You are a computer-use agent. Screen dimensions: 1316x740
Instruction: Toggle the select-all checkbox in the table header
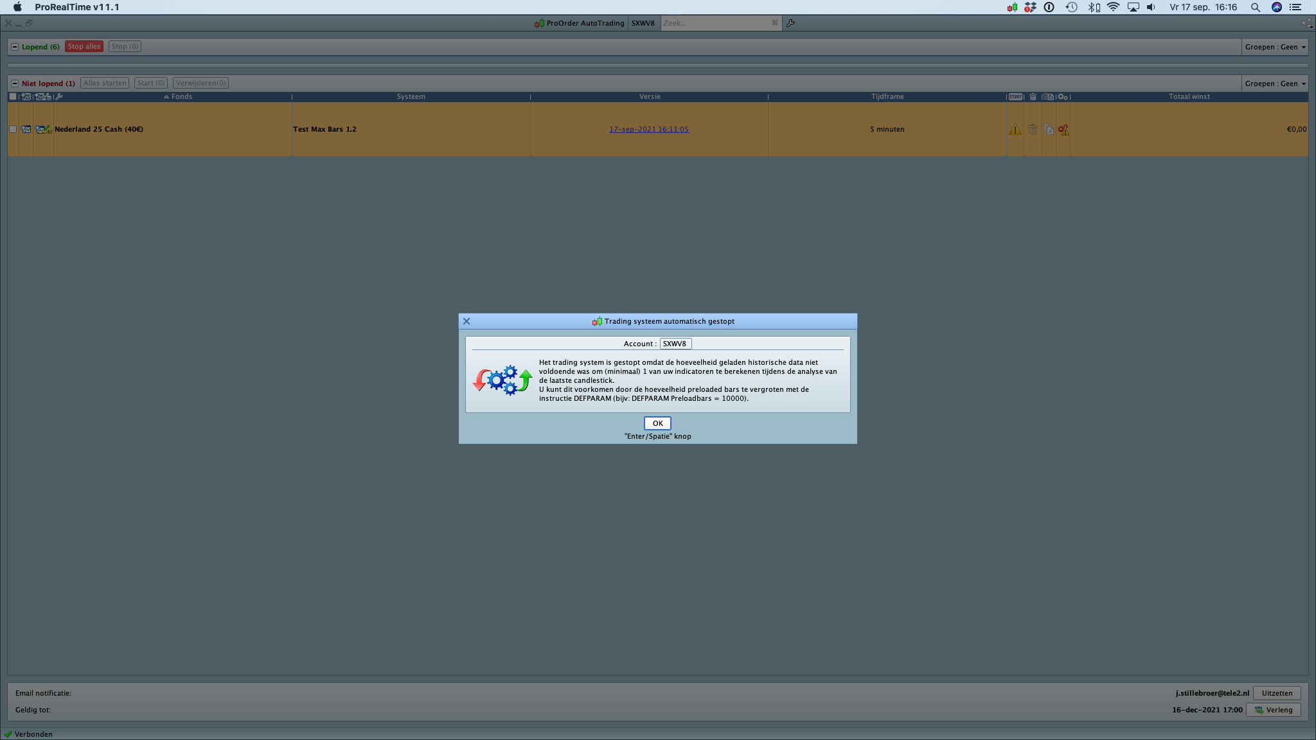13,96
